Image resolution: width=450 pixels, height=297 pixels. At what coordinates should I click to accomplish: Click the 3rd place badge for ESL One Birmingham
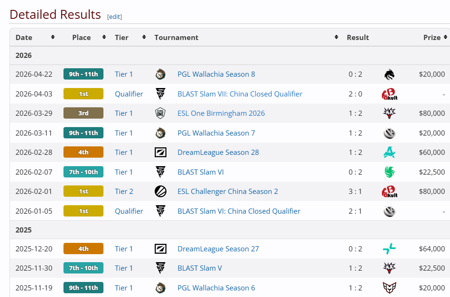[84, 113]
